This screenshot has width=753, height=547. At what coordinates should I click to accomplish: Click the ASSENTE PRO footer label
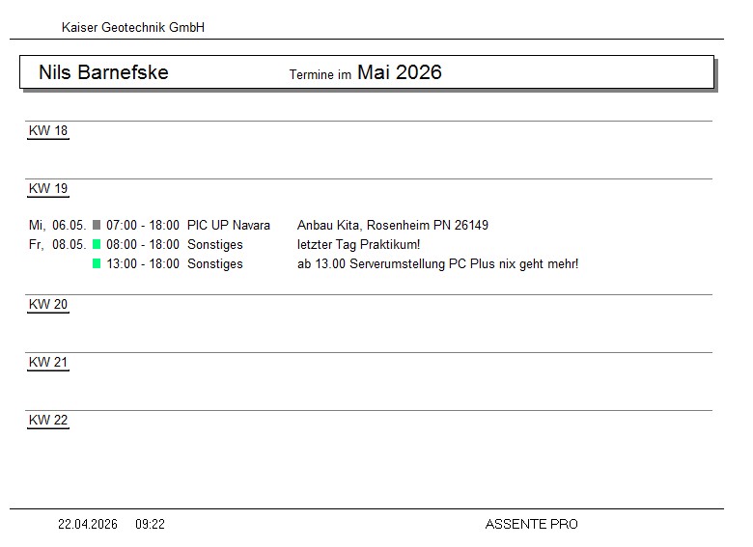532,525
